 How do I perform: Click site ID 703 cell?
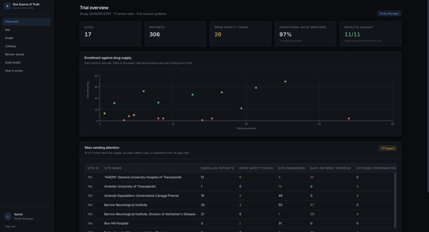90,196
